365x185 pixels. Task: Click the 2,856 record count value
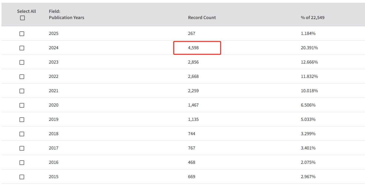tap(193, 62)
